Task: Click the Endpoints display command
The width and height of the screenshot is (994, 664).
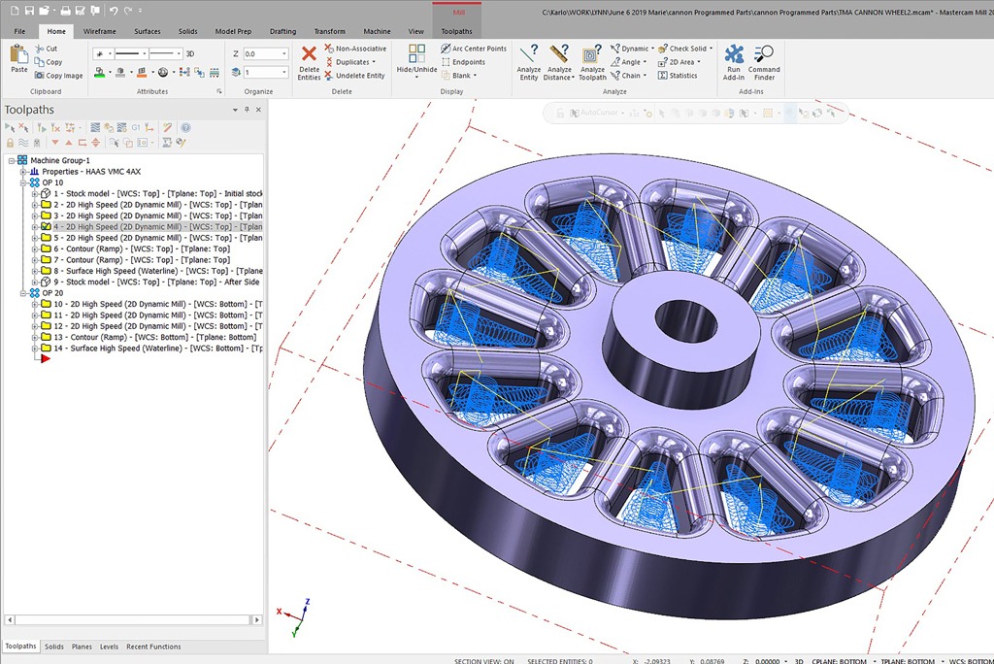Action: click(x=463, y=62)
